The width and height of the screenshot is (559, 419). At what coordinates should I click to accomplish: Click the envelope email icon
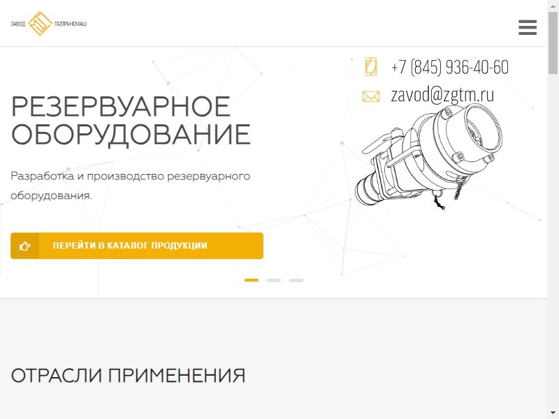tap(371, 96)
